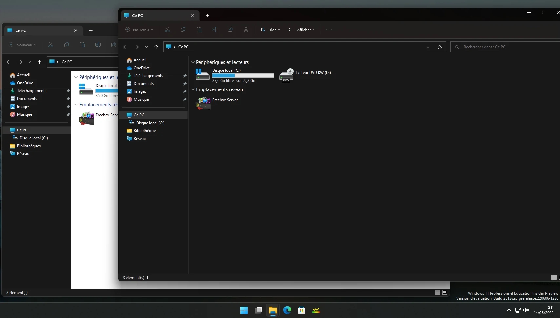The width and height of the screenshot is (560, 318).
Task: Open the three-dots more options menu
Action: 329,30
